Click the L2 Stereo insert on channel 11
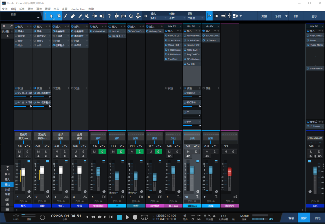The height and width of the screenshot is (224, 325). click(211, 40)
